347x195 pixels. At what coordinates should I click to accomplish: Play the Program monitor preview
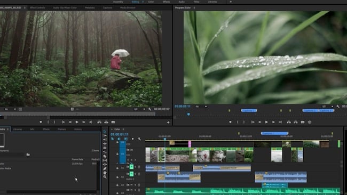coord(266,122)
